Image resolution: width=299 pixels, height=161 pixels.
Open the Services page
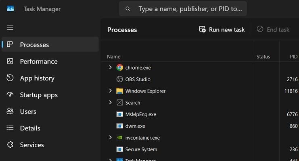click(50, 145)
